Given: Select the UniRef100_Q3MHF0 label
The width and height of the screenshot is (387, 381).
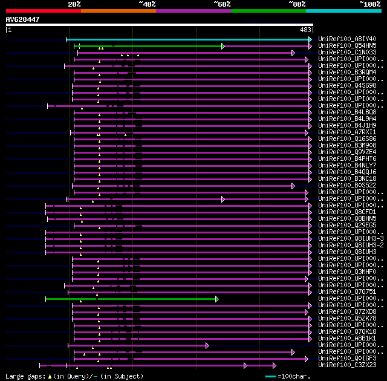Looking at the screenshot, I should pyautogui.click(x=347, y=272).
